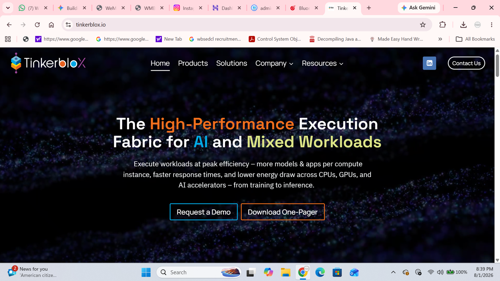
Task: Open the browser Downloads icon
Action: tap(463, 25)
